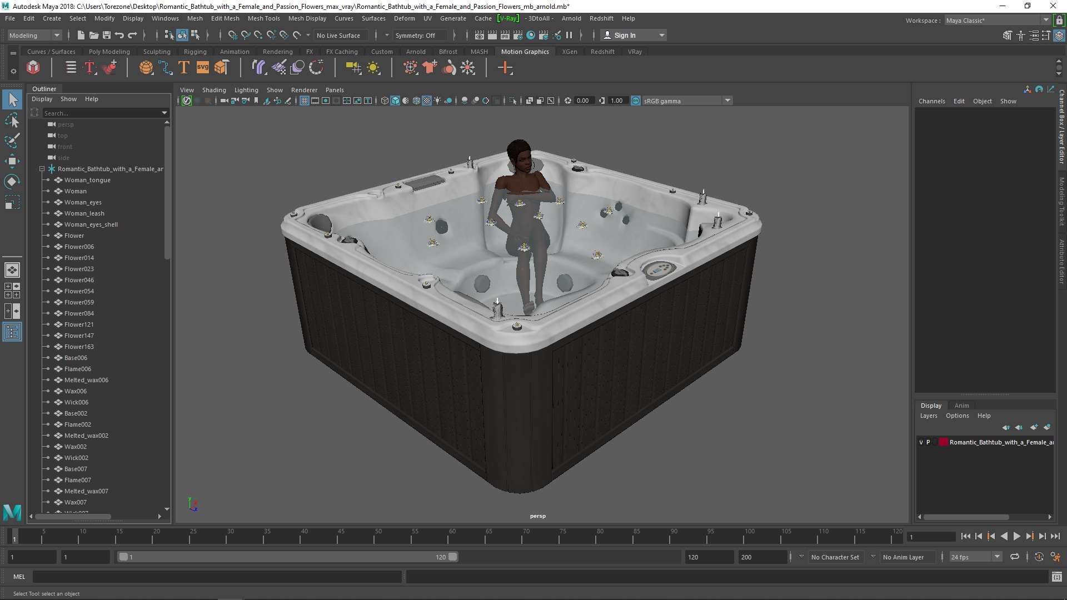1067x600 pixels.
Task: Click the Redo arrow icon
Action: pos(132,35)
